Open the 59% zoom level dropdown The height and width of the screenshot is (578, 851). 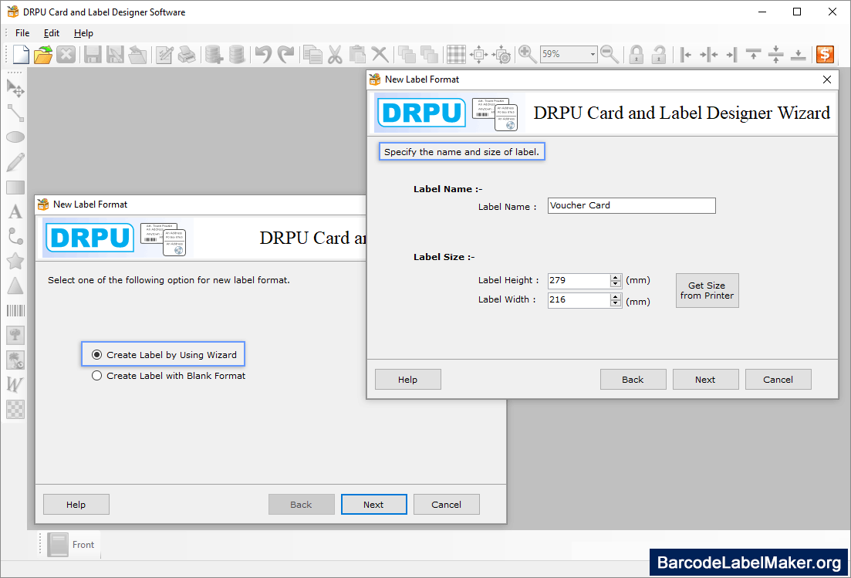click(592, 54)
